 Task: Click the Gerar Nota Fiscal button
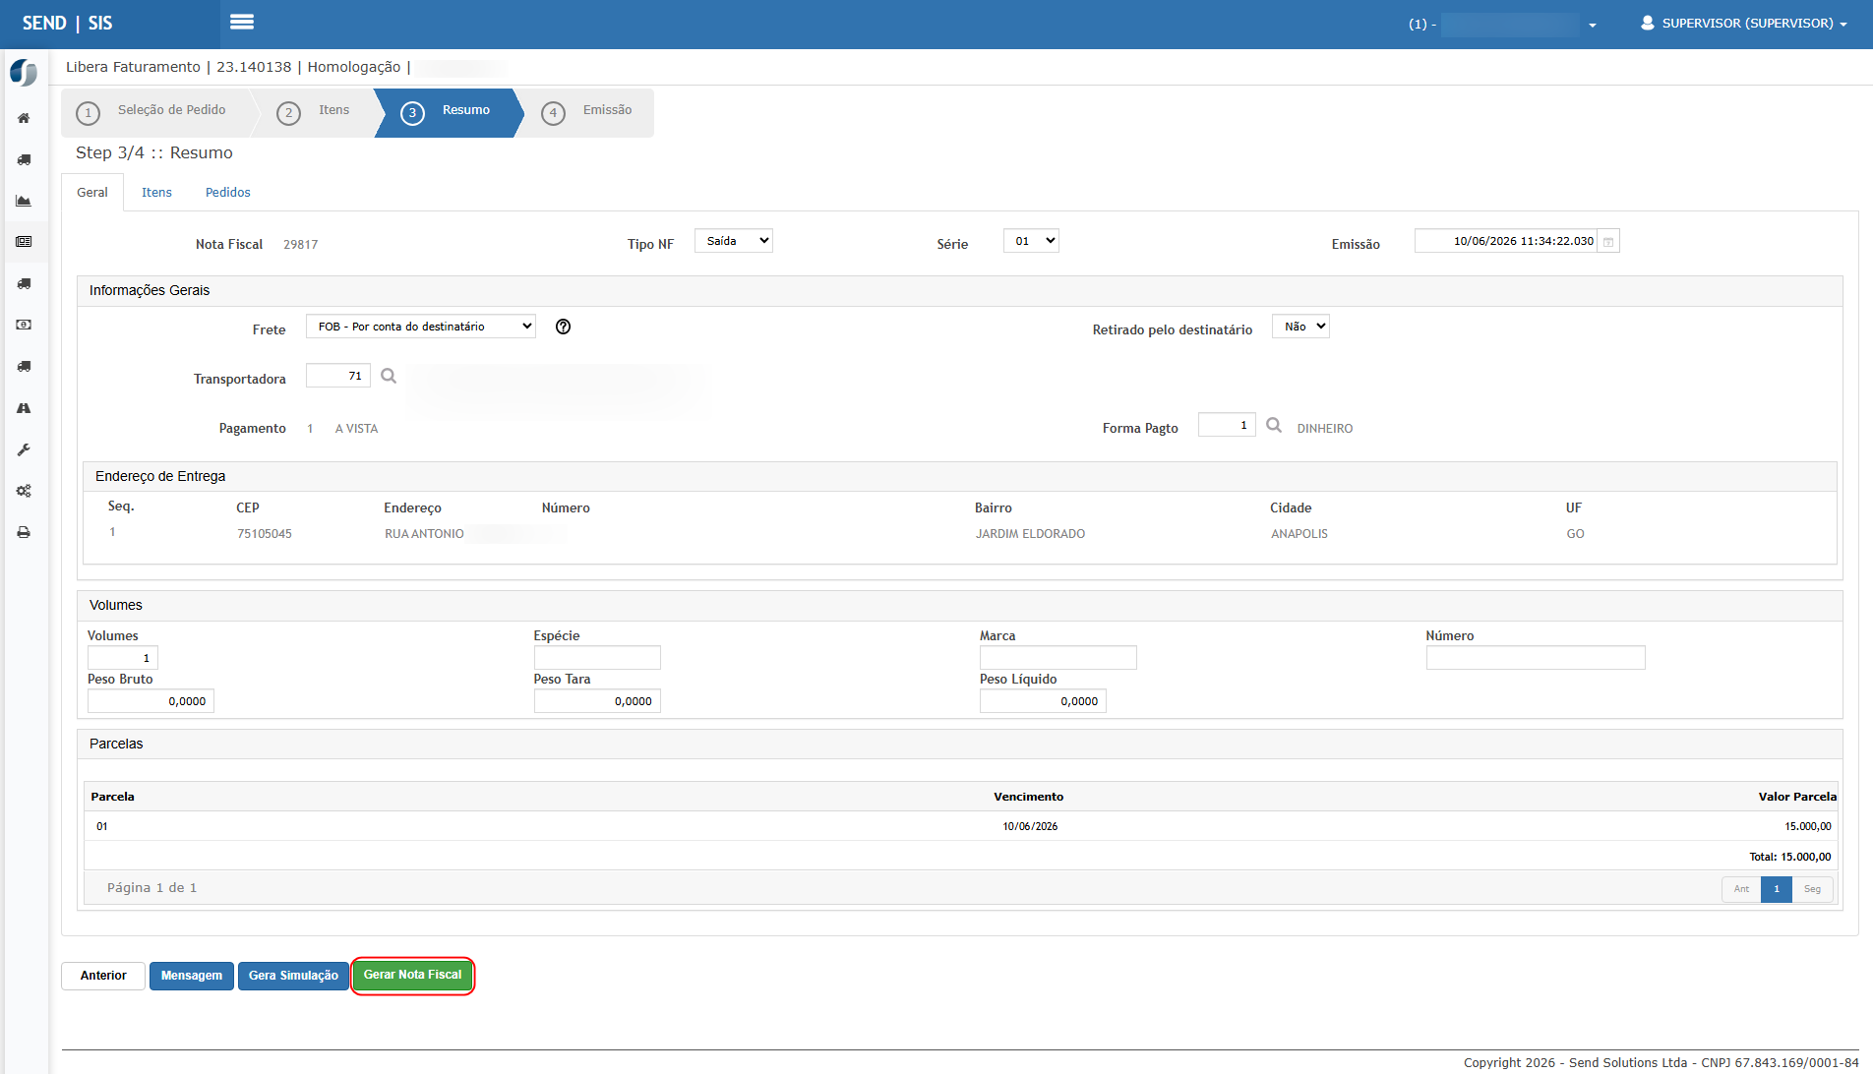412,975
